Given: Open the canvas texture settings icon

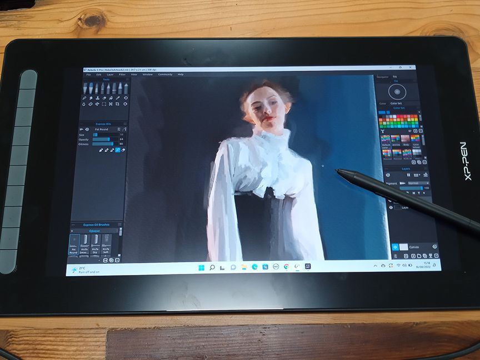Looking at the screenshot, I should [434, 247].
